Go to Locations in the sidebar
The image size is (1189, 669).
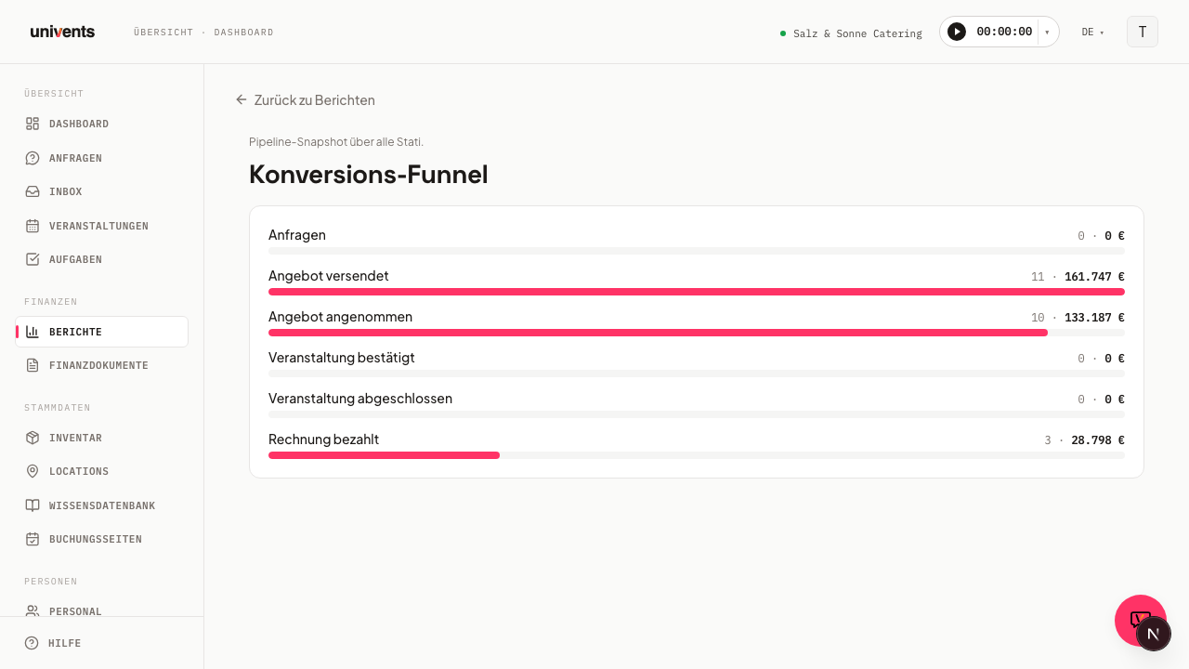point(101,471)
